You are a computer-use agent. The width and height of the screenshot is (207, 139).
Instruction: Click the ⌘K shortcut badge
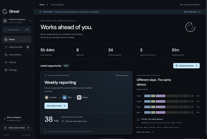click(27, 30)
